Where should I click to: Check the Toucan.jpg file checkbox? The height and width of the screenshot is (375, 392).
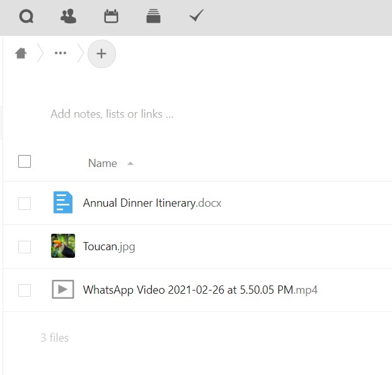coord(25,246)
